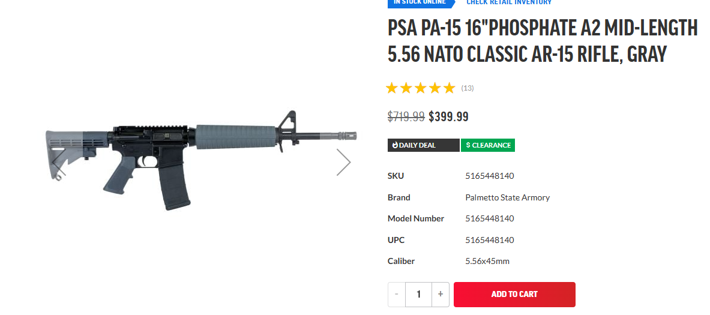
Task: Open the Check Retail Inventory link
Action: point(509,2)
